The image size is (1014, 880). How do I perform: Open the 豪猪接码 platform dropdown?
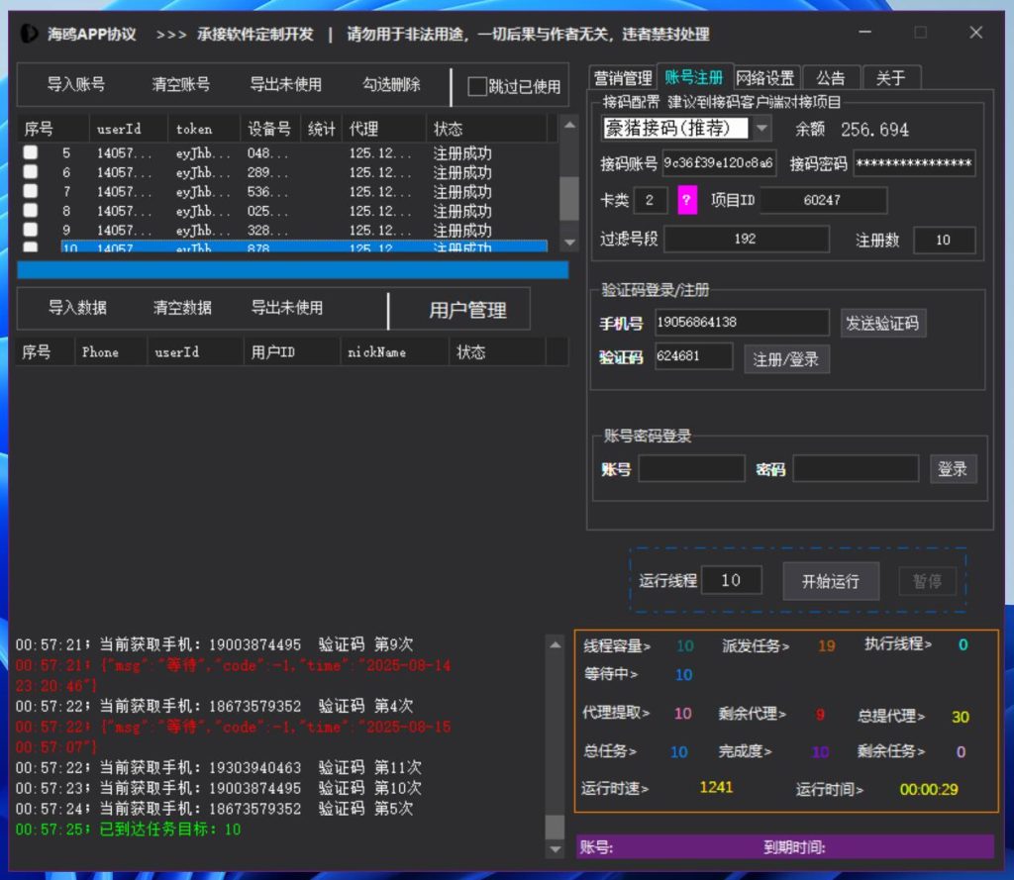(x=760, y=128)
